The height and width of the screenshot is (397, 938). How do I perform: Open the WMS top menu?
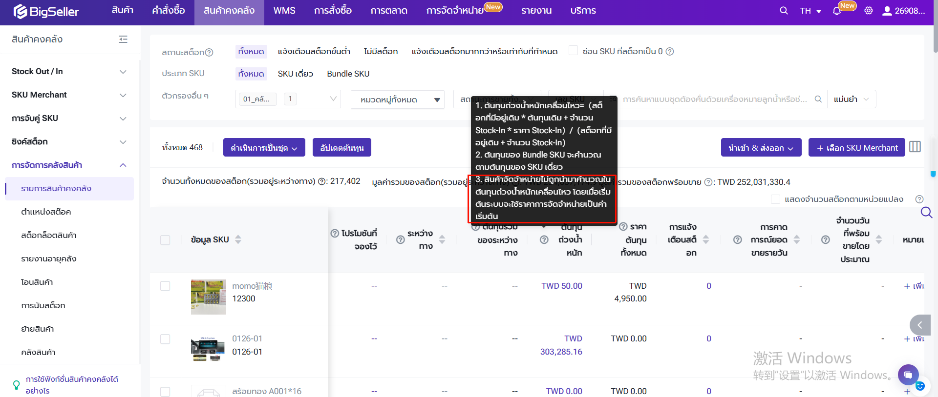coord(284,11)
